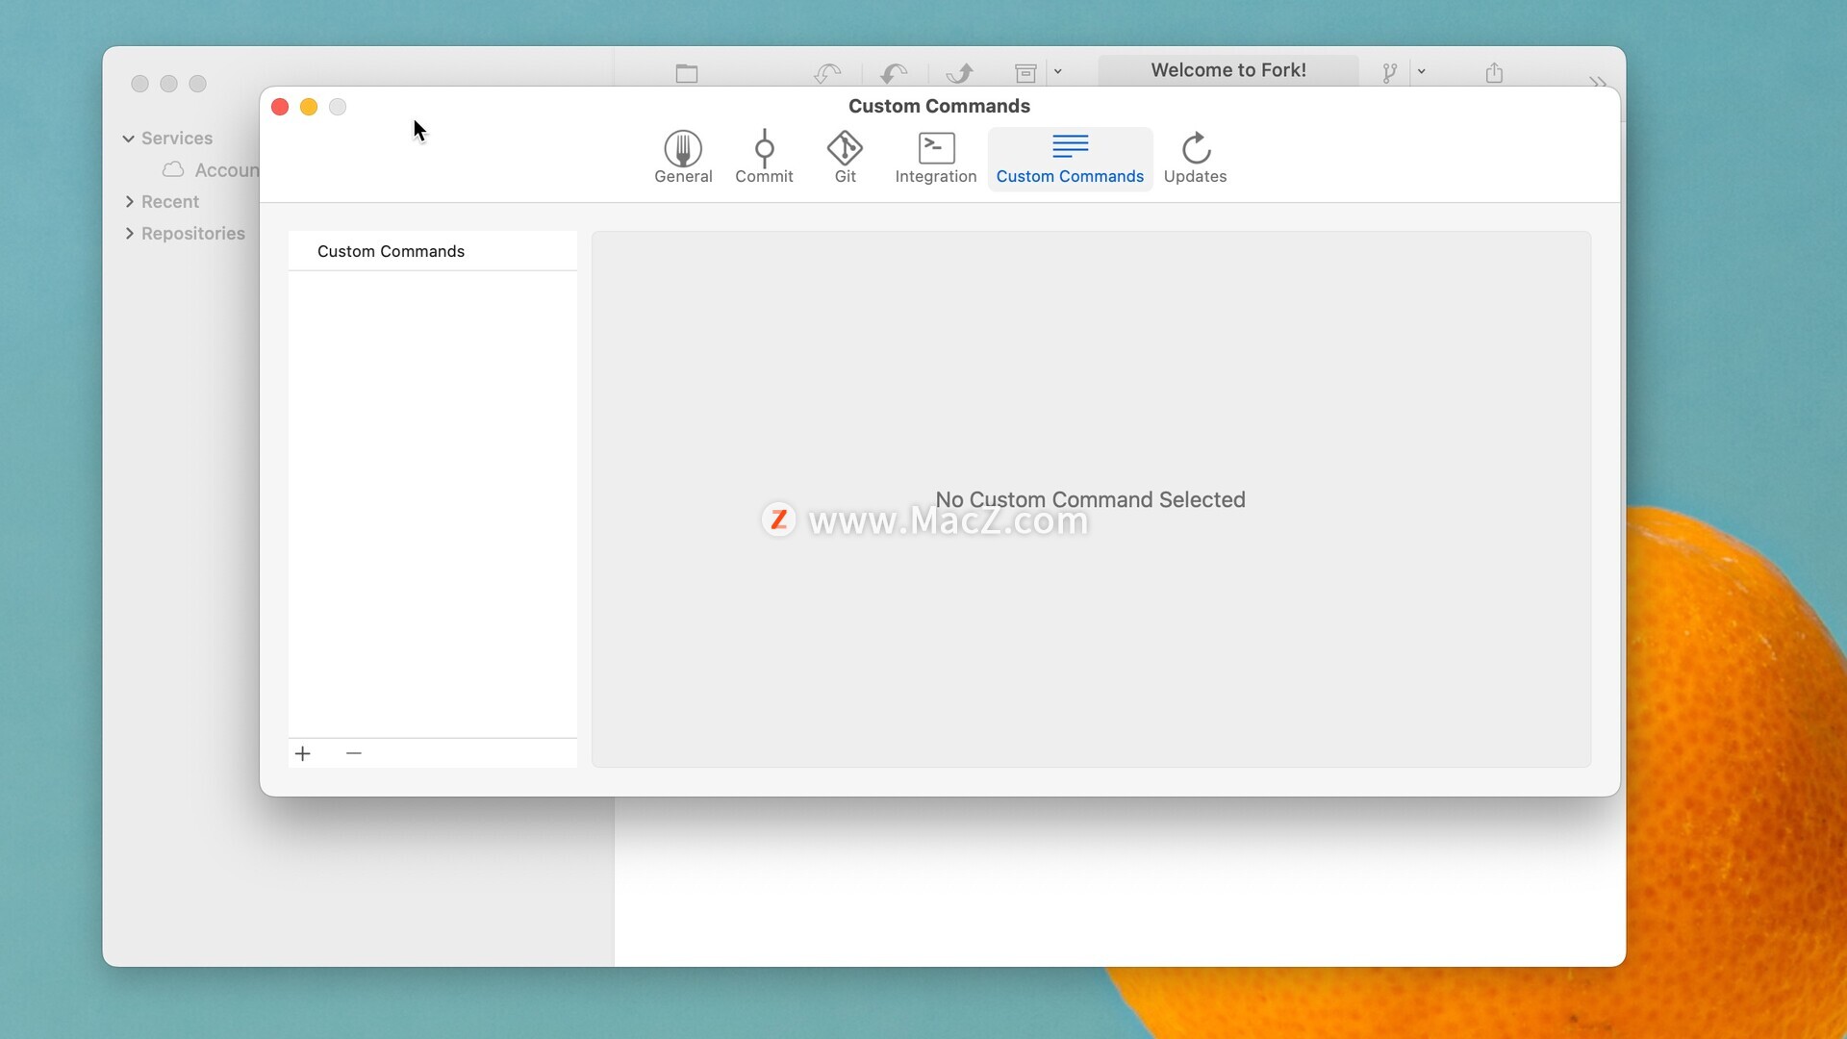Close the Custom Commands preferences window
Screen dimensions: 1847x1039
[x=280, y=107]
